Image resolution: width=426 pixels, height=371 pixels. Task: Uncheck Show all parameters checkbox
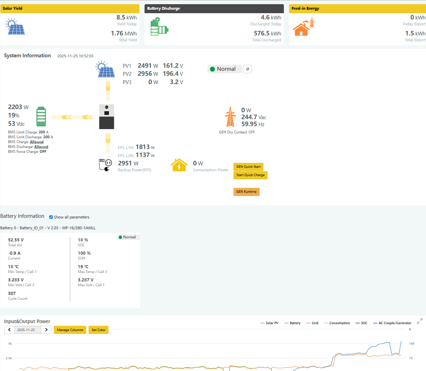click(51, 217)
